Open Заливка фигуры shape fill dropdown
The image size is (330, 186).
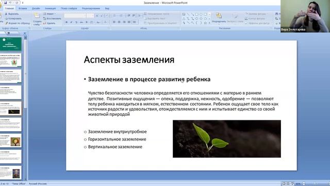(x=257, y=14)
